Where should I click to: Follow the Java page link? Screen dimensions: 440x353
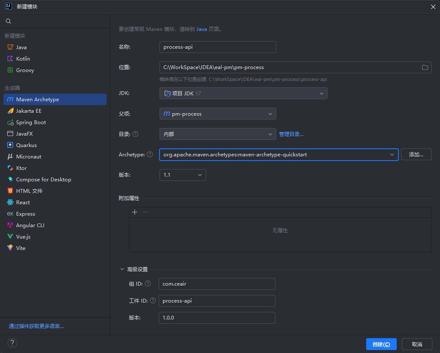coord(202,29)
